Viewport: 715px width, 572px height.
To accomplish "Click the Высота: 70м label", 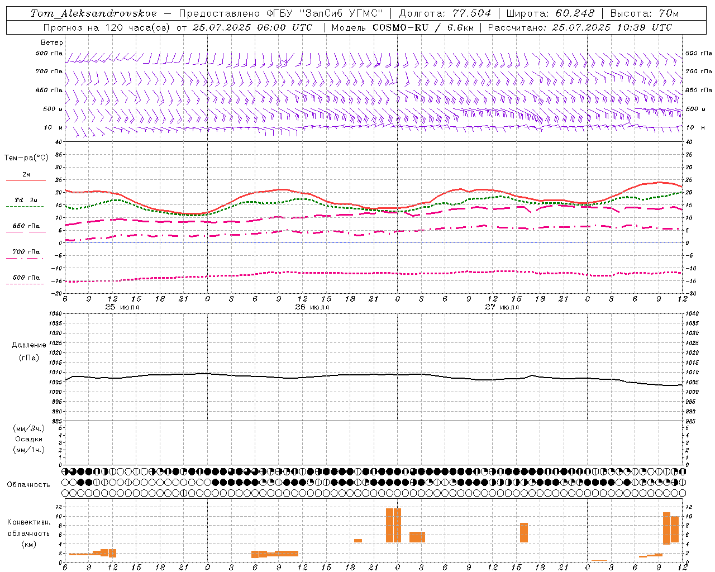I will 644,13.
